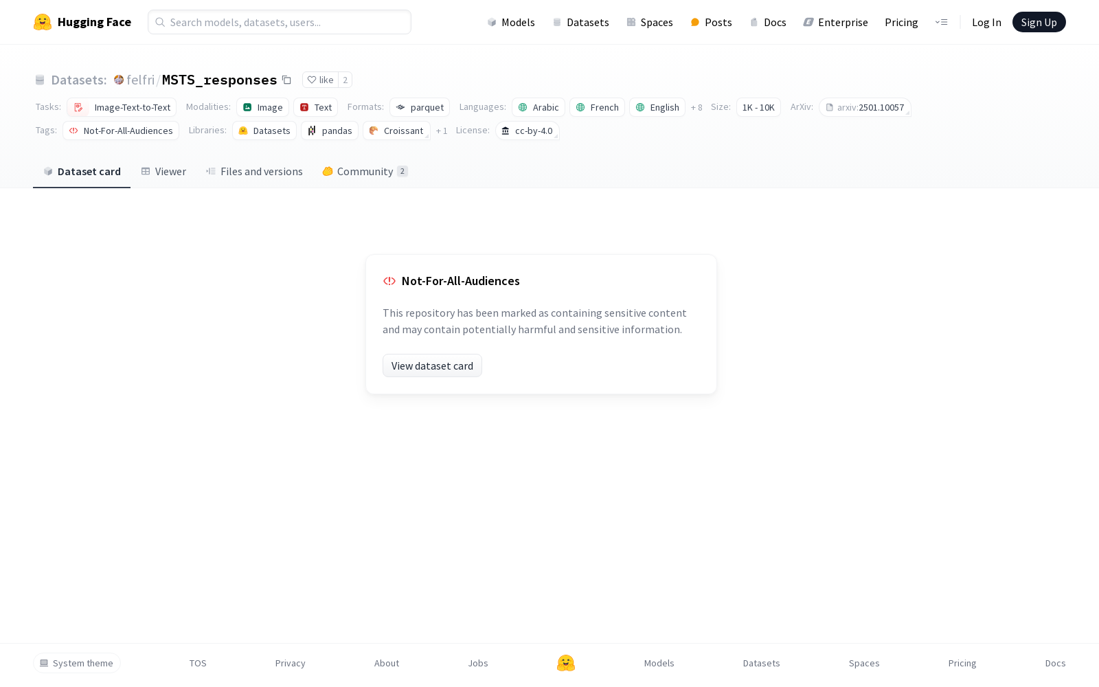Choose the Arabic language tag

coord(539,107)
